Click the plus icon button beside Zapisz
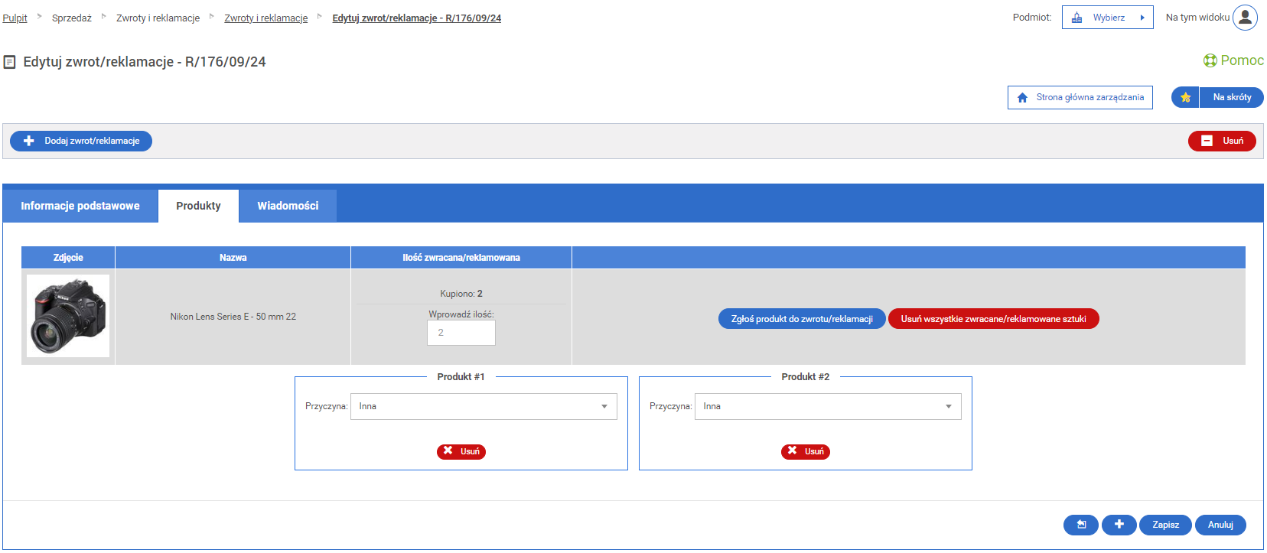 (1119, 525)
